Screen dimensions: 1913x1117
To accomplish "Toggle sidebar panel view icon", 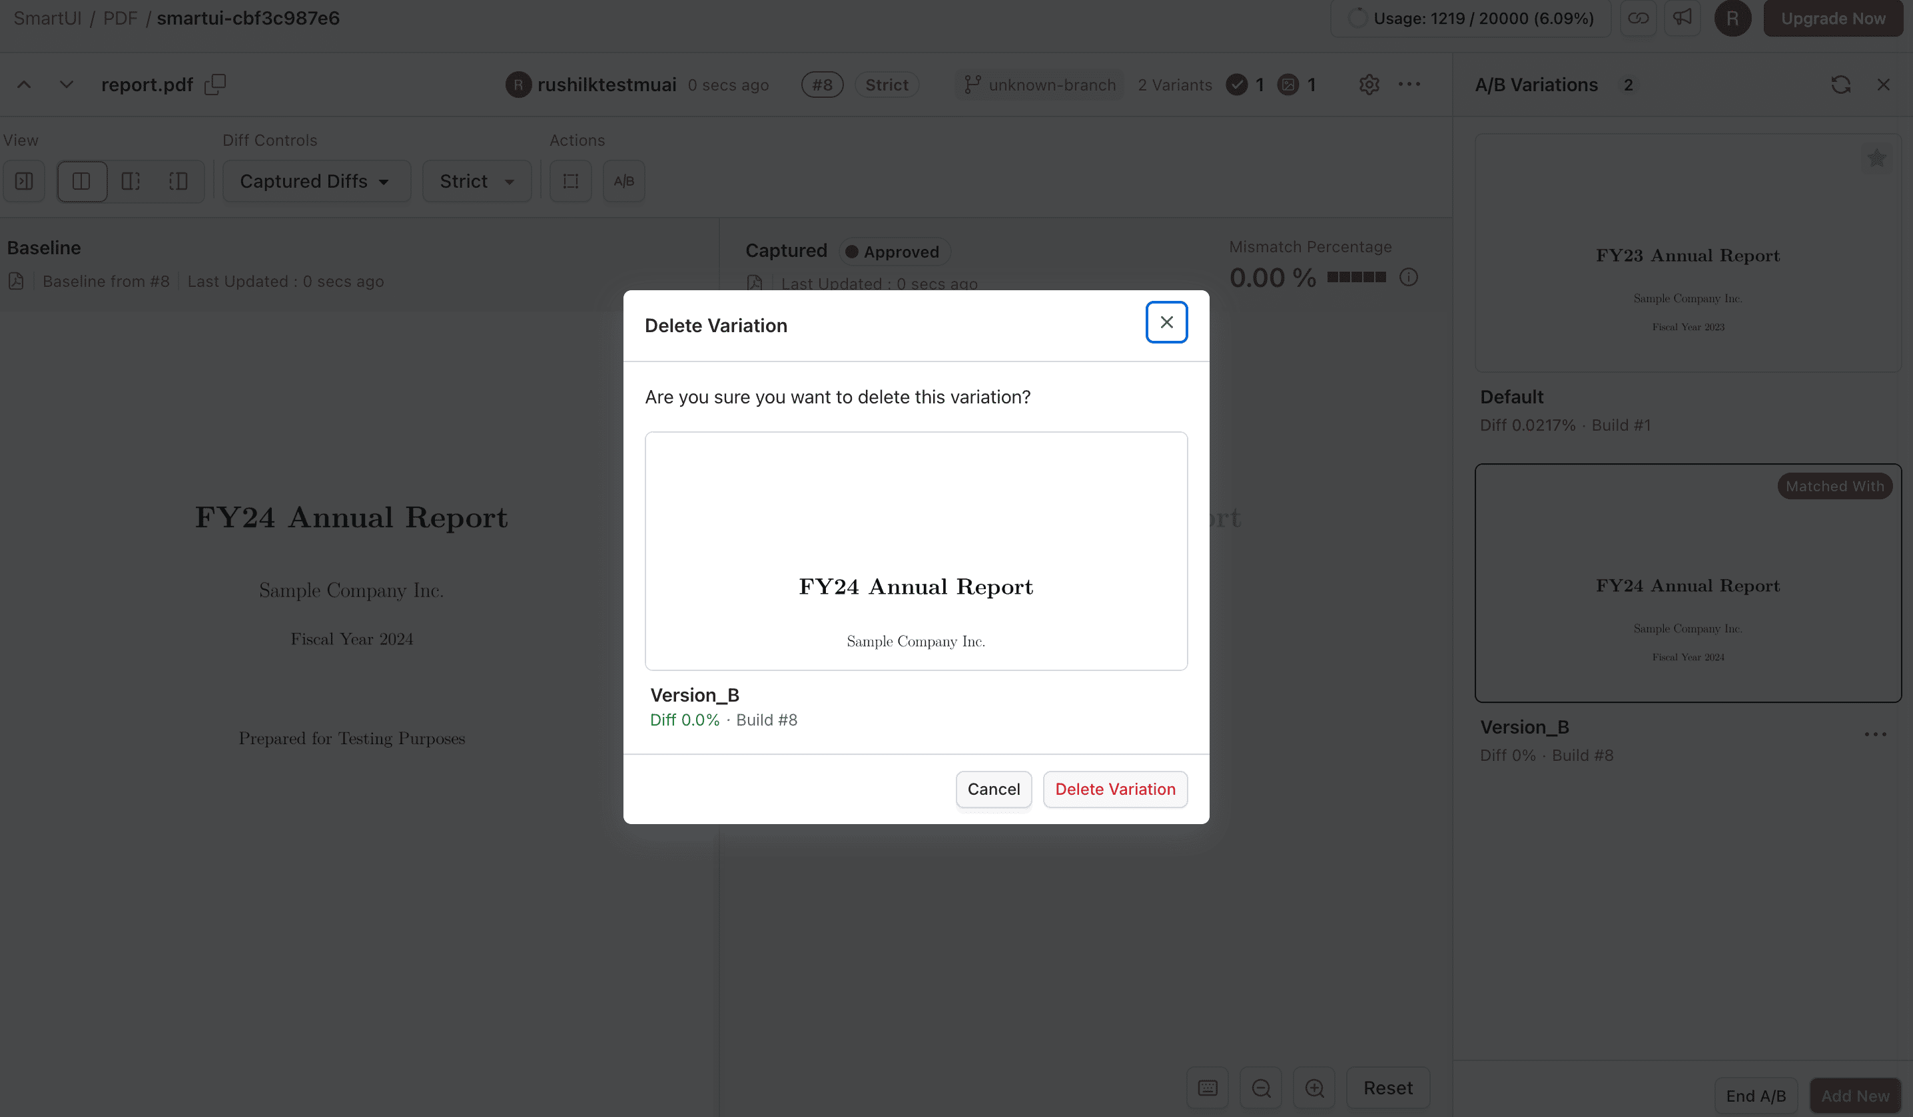I will pos(24,180).
